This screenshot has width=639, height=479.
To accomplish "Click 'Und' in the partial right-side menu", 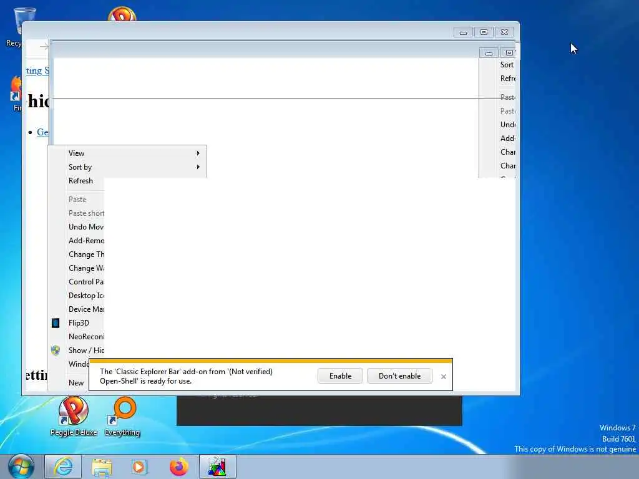I will pyautogui.click(x=508, y=125).
